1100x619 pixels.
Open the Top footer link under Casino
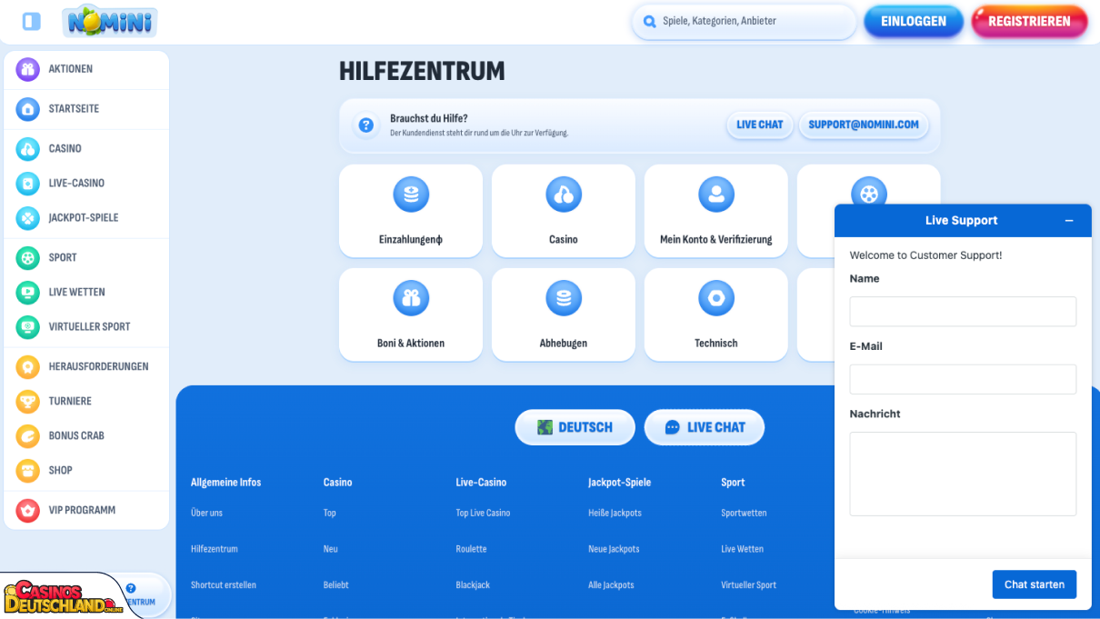coord(330,514)
